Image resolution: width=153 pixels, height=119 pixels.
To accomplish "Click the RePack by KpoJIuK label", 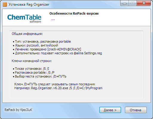I will pyautogui.click(x=18, y=110).
